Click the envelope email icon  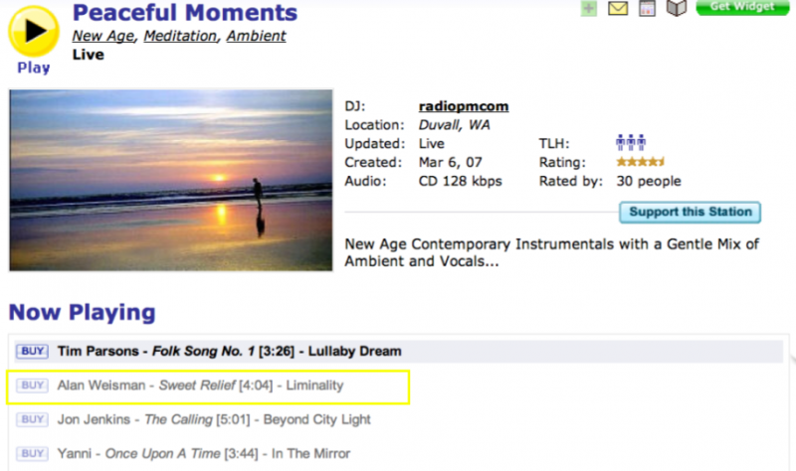point(618,9)
